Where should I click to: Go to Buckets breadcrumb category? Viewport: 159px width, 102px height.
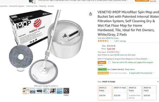(x=51, y=6)
